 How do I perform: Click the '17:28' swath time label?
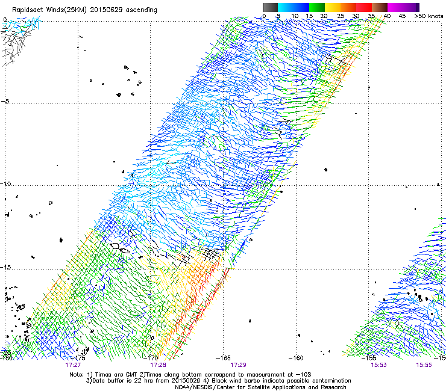pyautogui.click(x=158, y=365)
